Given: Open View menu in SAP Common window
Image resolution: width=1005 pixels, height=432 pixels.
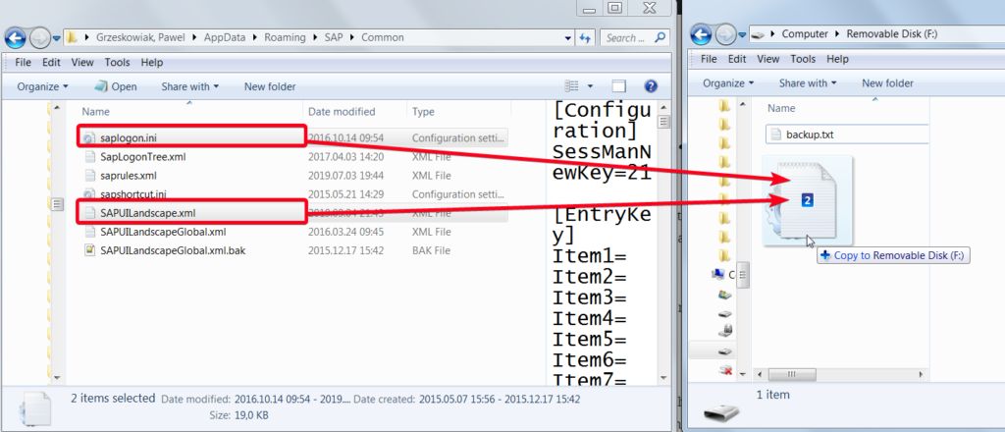Looking at the screenshot, I should (82, 62).
